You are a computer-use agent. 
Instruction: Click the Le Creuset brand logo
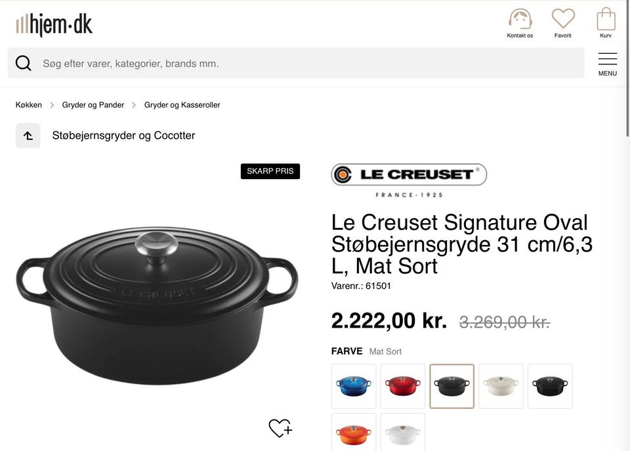[x=409, y=175]
